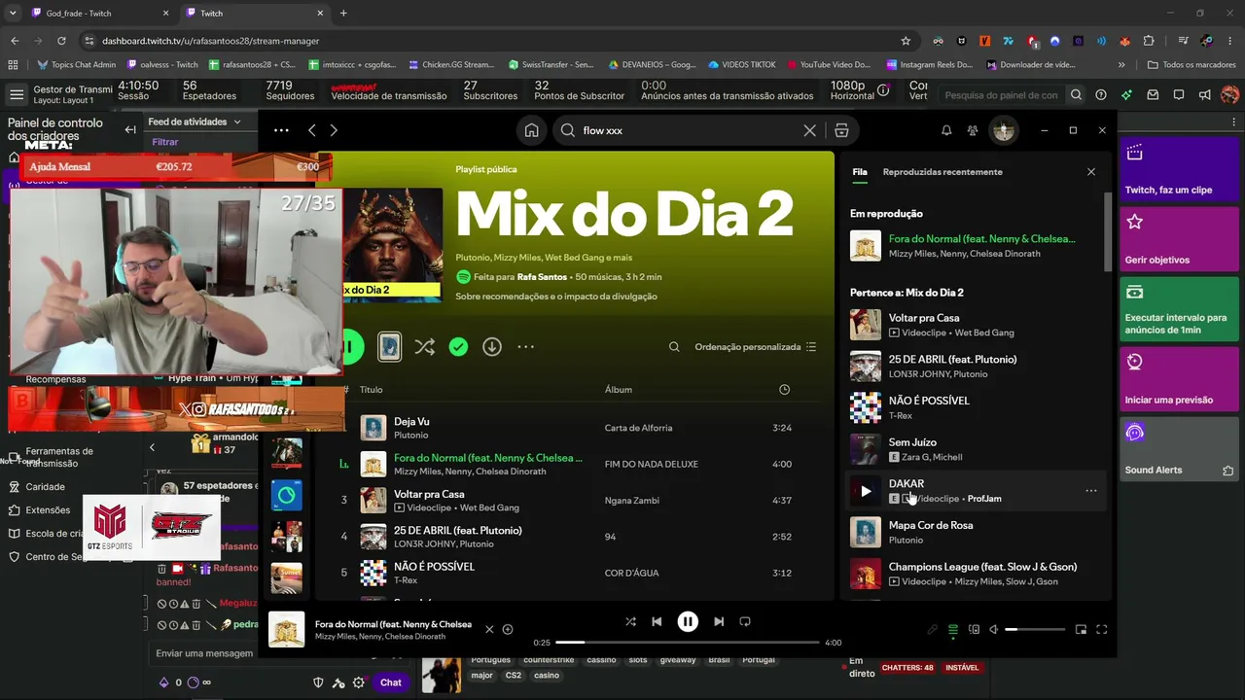This screenshot has width=1245, height=700.
Task: Select the 'Fila' queue tab
Action: (x=860, y=172)
